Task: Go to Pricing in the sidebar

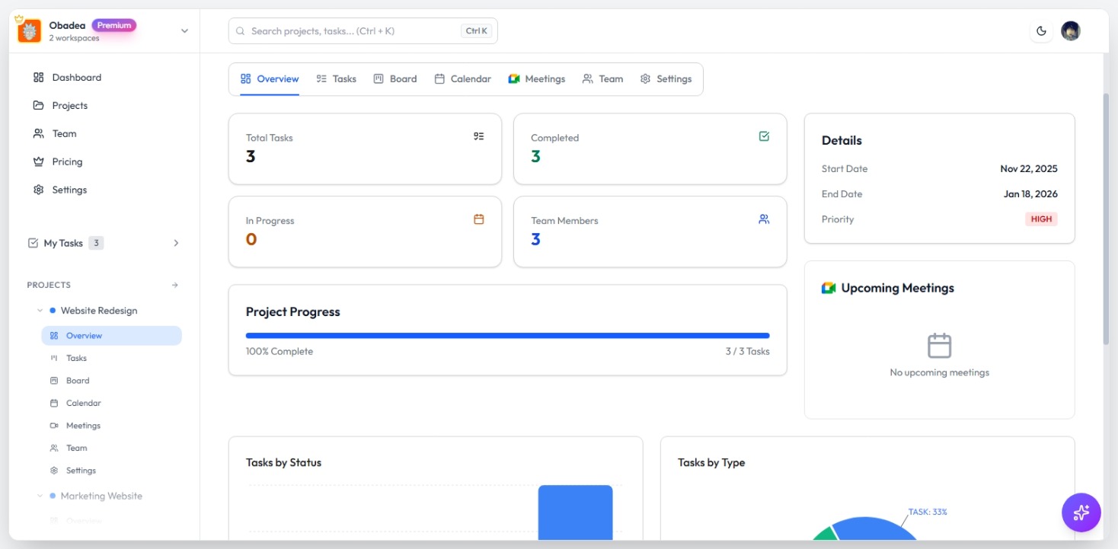Action: pos(67,161)
